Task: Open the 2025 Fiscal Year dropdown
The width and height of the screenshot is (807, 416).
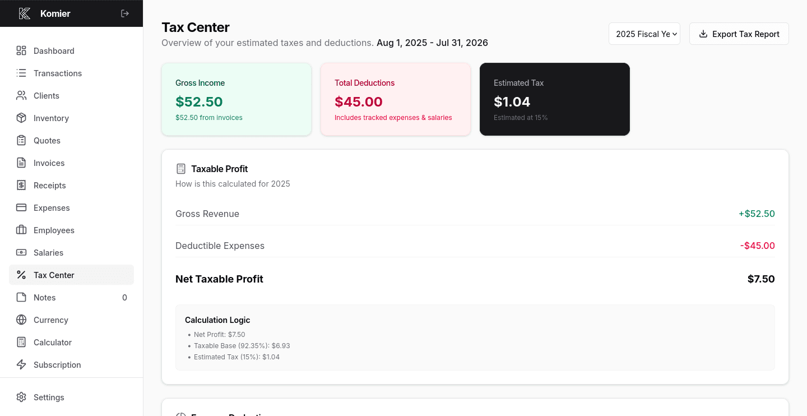Action: point(644,34)
